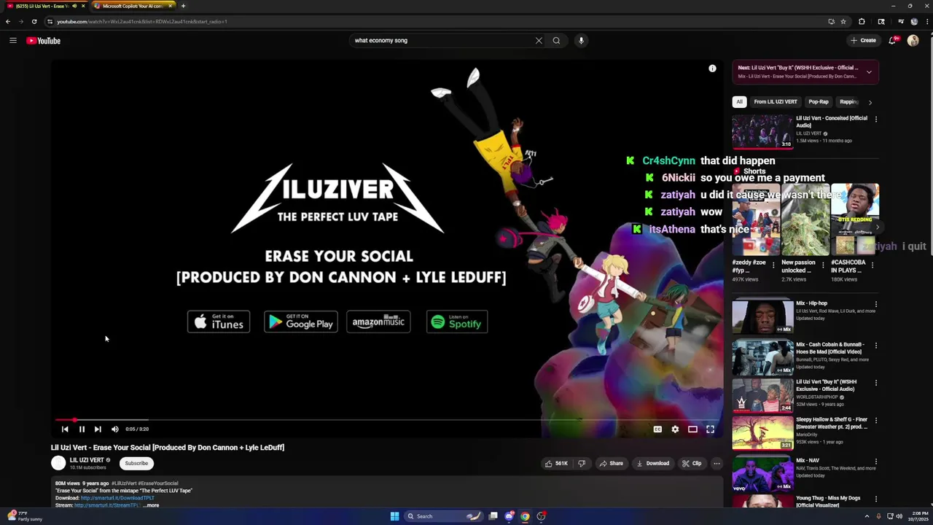Open options for Lil Uzi Vert Buy It video
Viewport: 933px width, 525px height.
tap(876, 383)
